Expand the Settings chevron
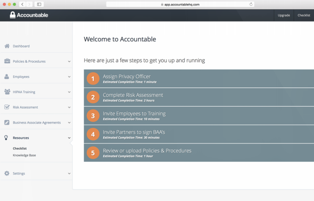This screenshot has width=314, height=201. (x=69, y=174)
